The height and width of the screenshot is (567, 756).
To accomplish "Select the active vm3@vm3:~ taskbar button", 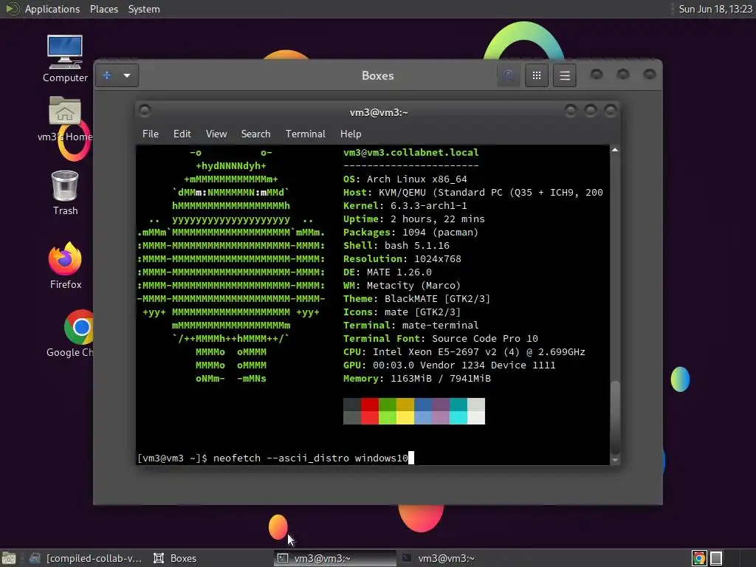I will (335, 558).
